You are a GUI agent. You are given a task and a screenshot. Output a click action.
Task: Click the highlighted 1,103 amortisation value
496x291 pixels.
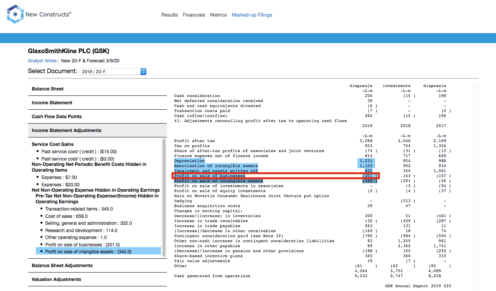[366, 166]
